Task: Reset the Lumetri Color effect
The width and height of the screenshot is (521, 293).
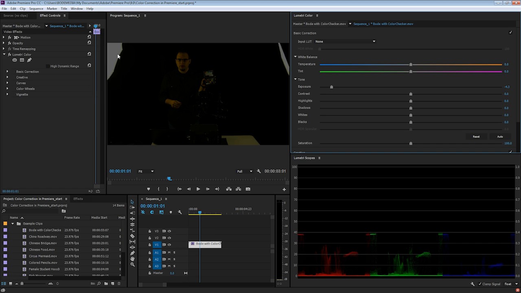Action: [89, 54]
